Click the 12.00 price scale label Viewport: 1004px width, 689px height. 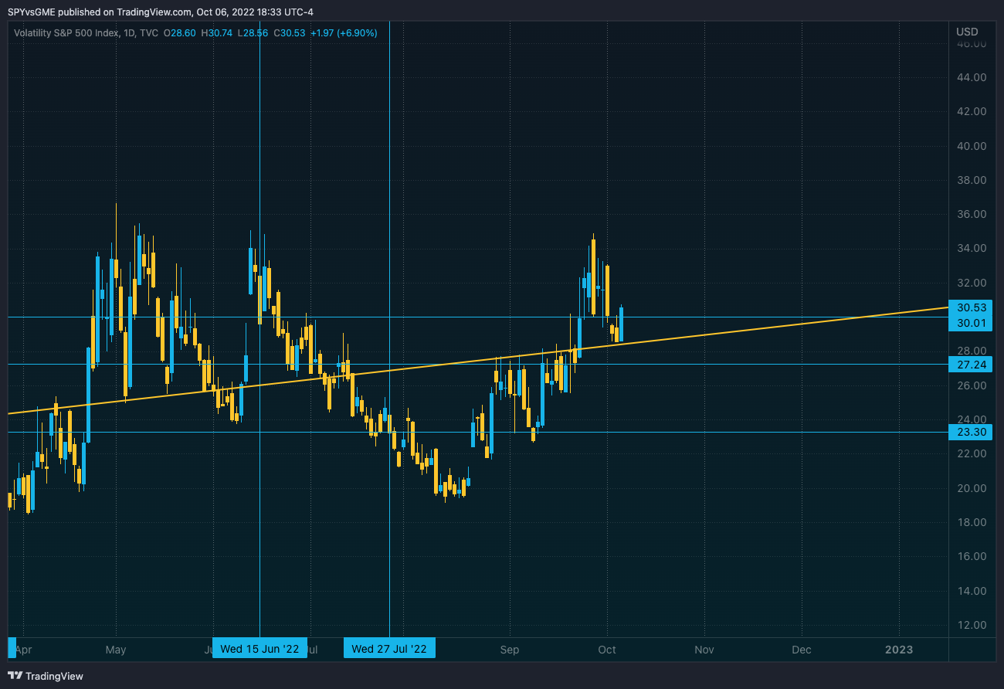pyautogui.click(x=972, y=625)
